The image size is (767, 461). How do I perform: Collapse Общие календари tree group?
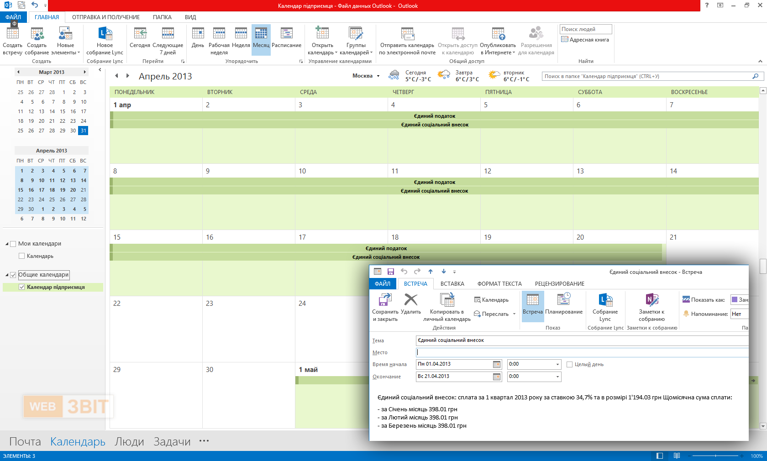[x=7, y=275]
